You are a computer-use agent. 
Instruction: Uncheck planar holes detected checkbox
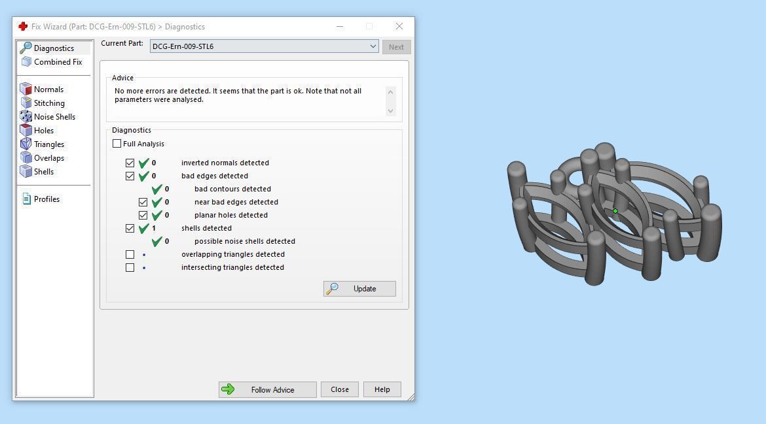(143, 216)
